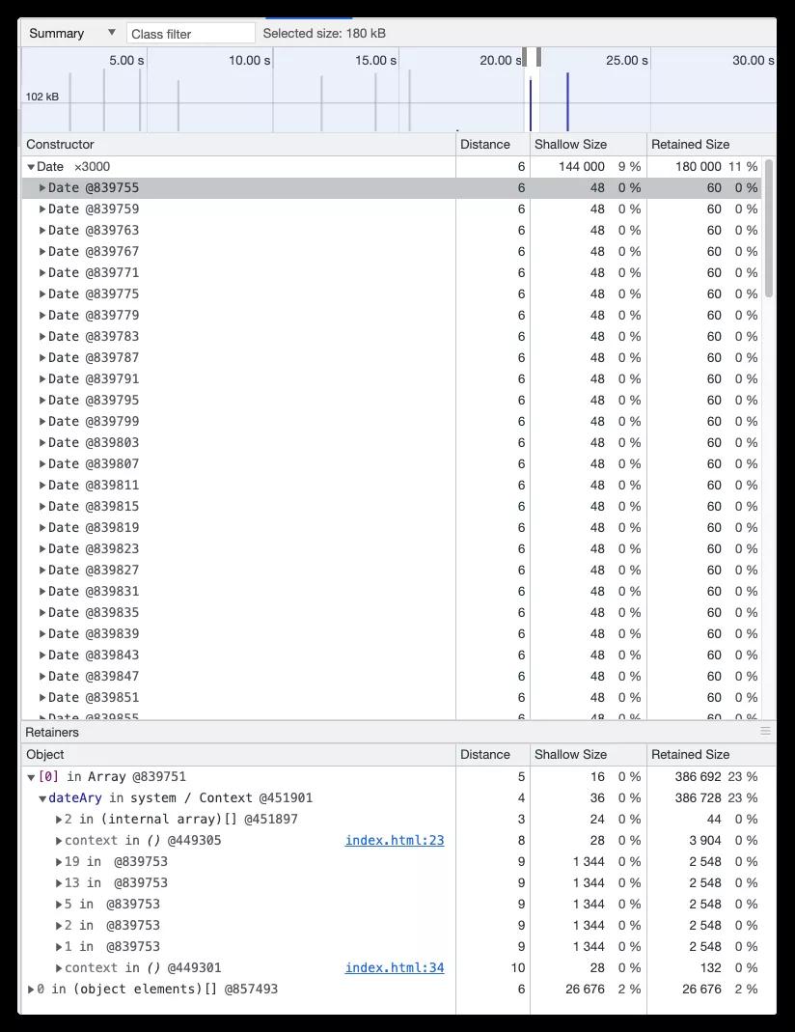Expand context in () @449301 retainer
This screenshot has height=1032, width=795.
pyautogui.click(x=59, y=968)
